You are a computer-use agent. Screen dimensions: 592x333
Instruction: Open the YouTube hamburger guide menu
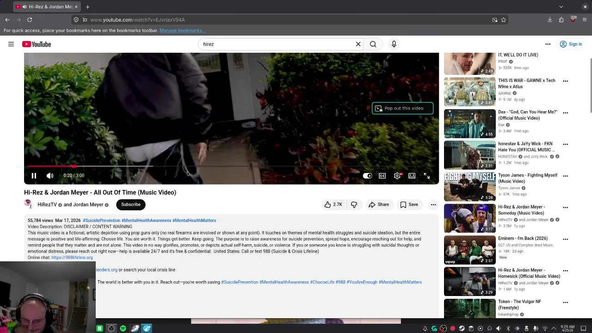point(11,44)
